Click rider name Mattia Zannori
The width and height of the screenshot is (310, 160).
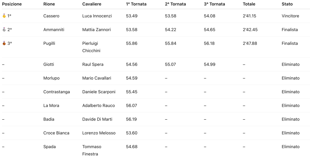[96, 29]
